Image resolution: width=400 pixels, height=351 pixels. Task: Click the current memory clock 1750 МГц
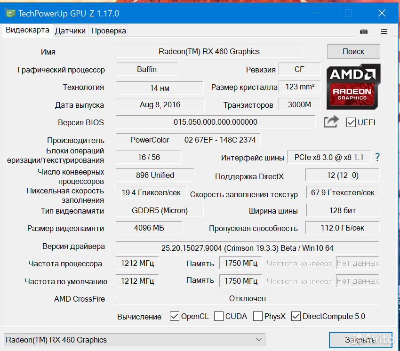(240, 263)
